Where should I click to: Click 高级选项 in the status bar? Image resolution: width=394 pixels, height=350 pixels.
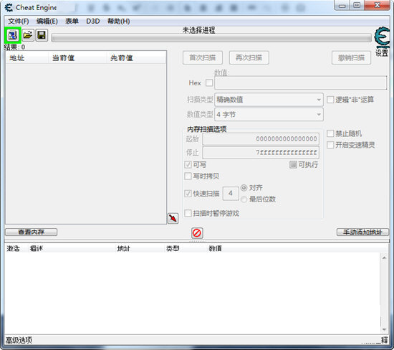tap(19, 341)
